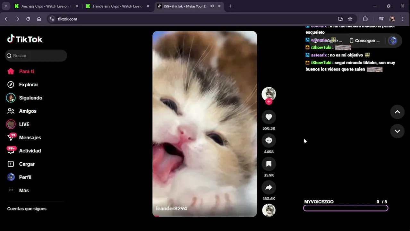
Task: Select Amigos in the sidebar
Action: (x=28, y=111)
